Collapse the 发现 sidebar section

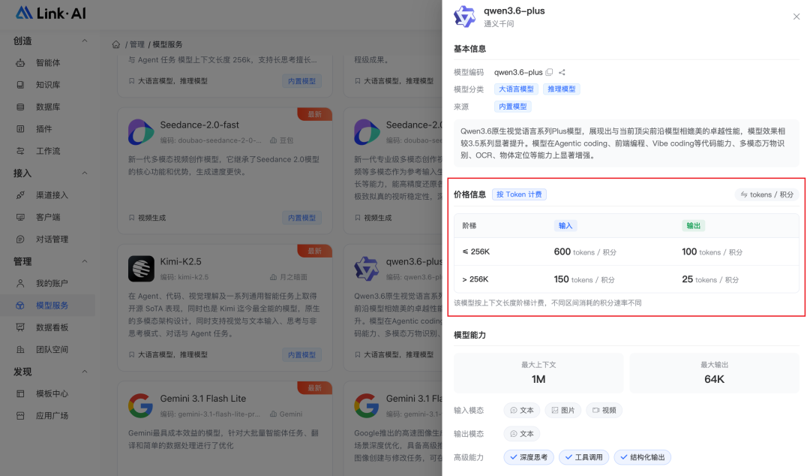(x=85, y=372)
